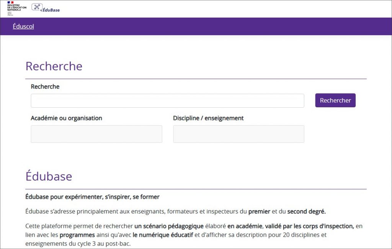Click the subtitle Édubase pour expérimenter, s'inspirer
This screenshot has height=249, width=392.
click(x=92, y=197)
